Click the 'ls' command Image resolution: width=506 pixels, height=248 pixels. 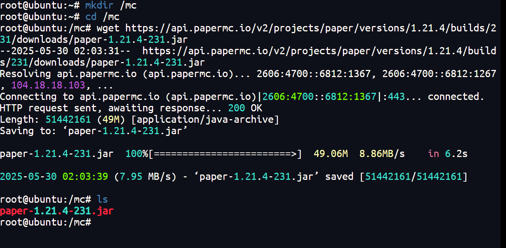[102, 199]
